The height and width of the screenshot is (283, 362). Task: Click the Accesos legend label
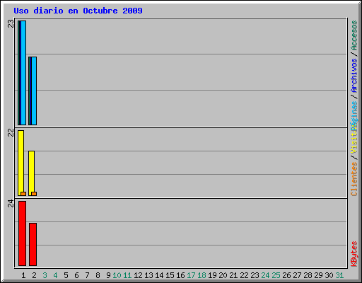point(354,35)
